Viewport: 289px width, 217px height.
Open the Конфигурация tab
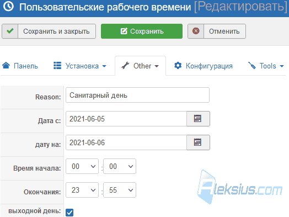pyautogui.click(x=204, y=66)
